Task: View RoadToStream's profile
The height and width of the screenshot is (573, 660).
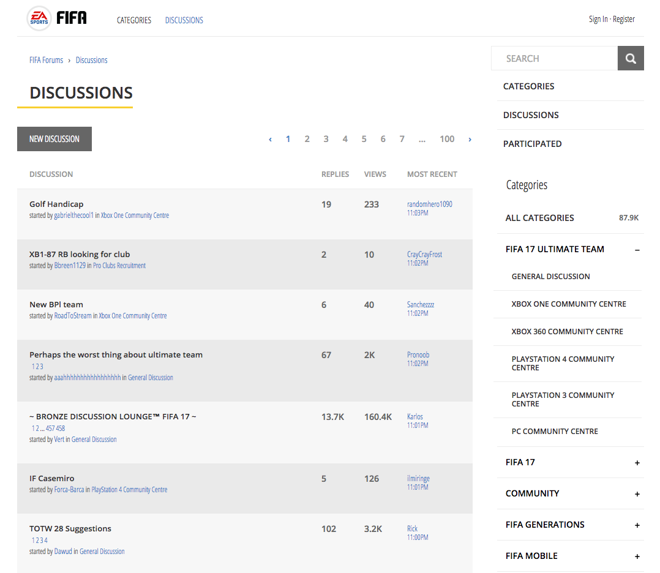Action: [73, 315]
